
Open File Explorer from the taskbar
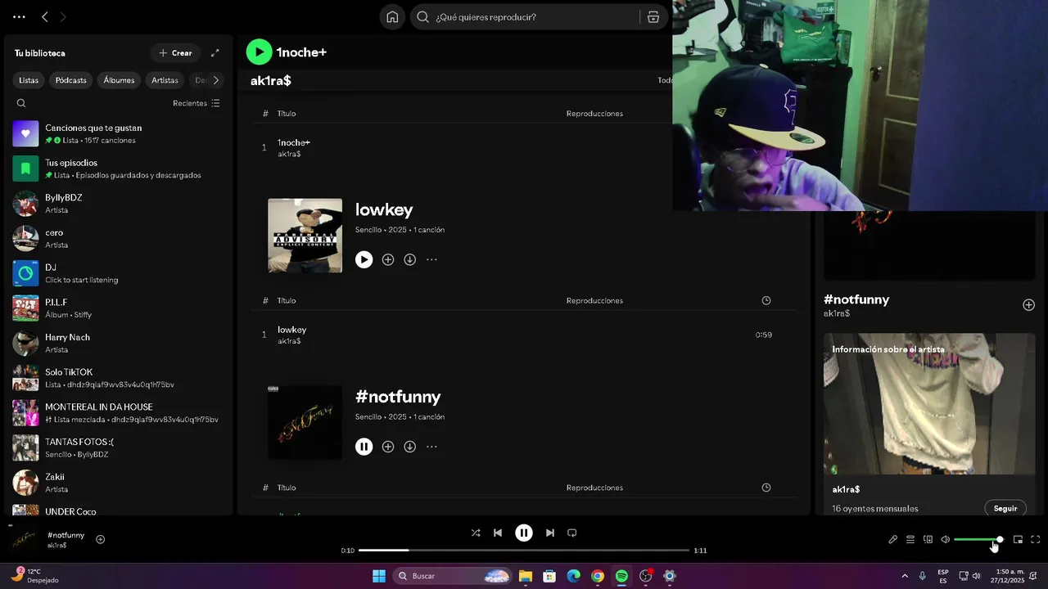[526, 576]
